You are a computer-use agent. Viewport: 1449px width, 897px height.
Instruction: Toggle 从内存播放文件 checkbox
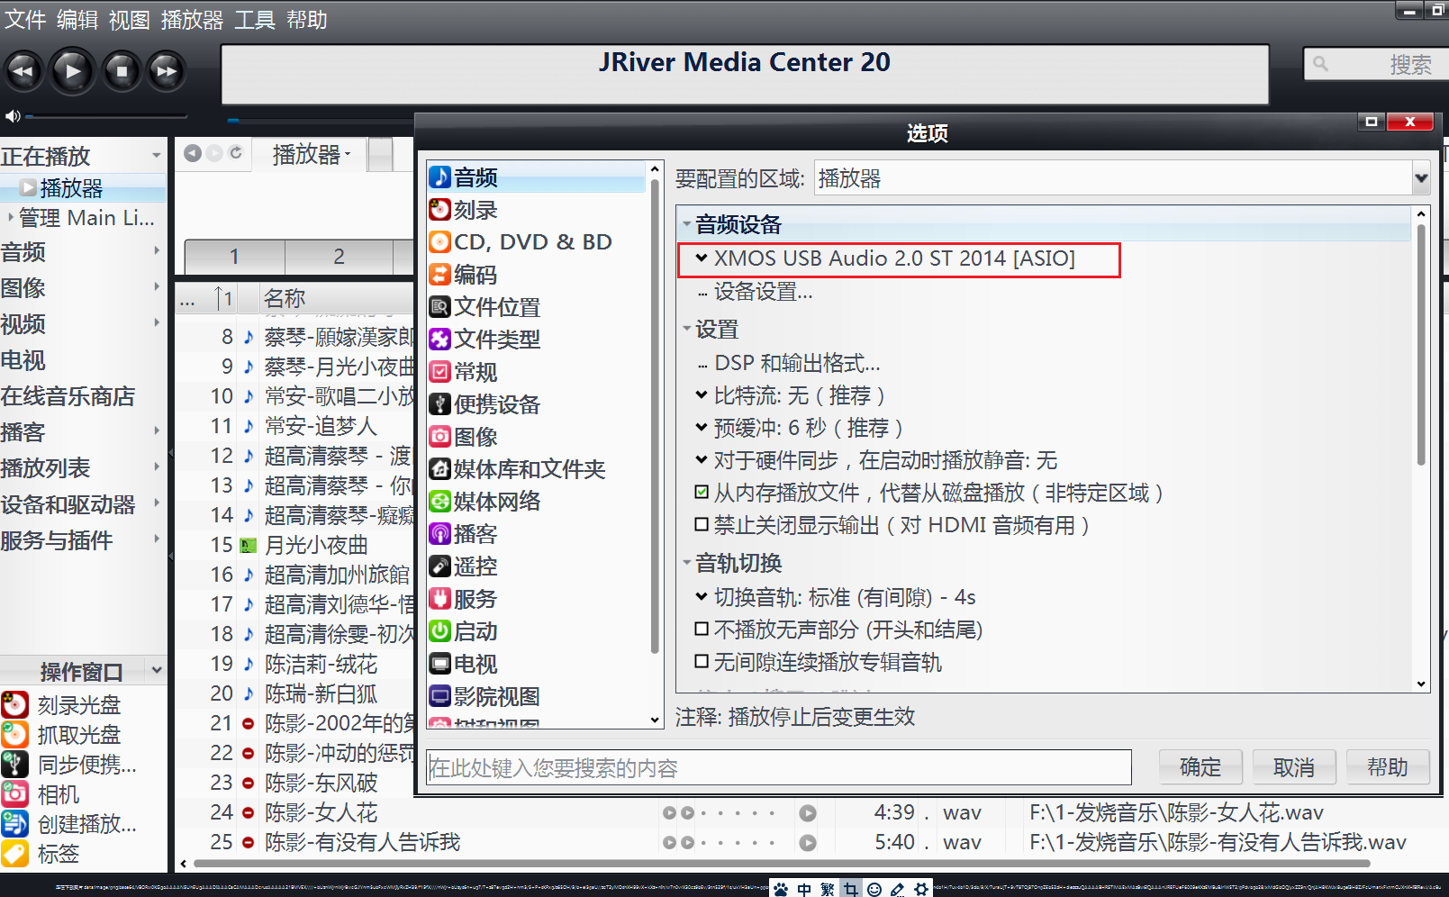pos(702,493)
